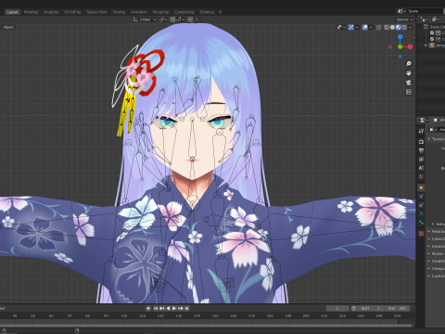The height and width of the screenshot is (334, 445).
Task: Switch to solid viewport shading
Action: 392,27
